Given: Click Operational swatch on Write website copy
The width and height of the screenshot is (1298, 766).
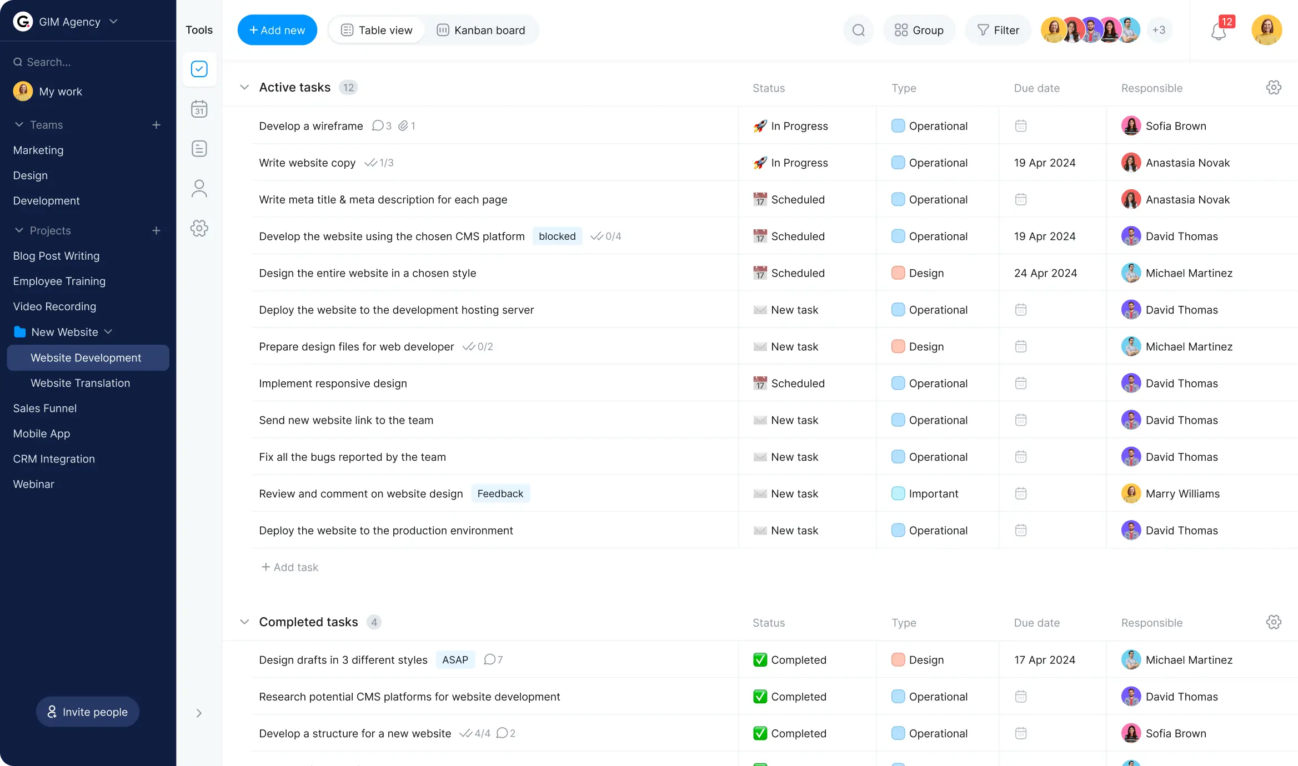Looking at the screenshot, I should (898, 163).
